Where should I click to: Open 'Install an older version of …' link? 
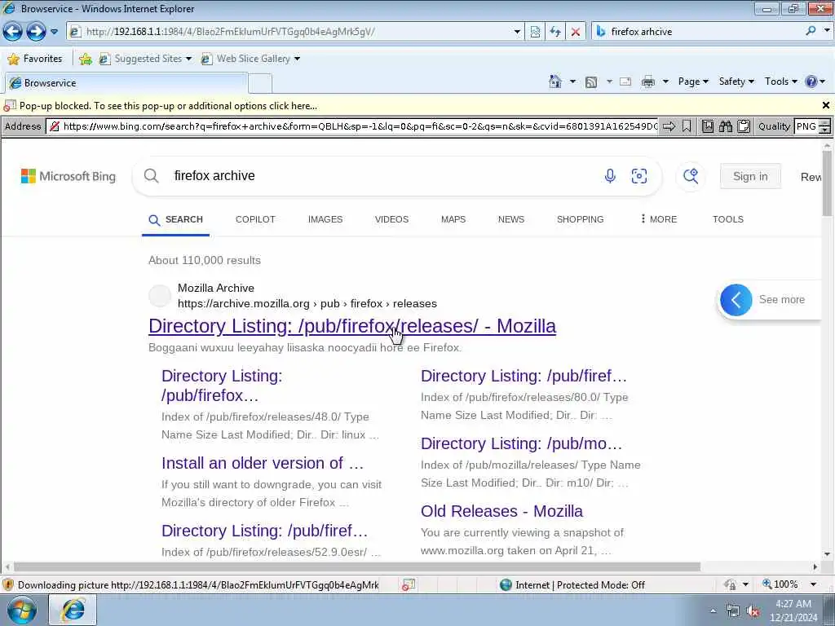pos(263,463)
